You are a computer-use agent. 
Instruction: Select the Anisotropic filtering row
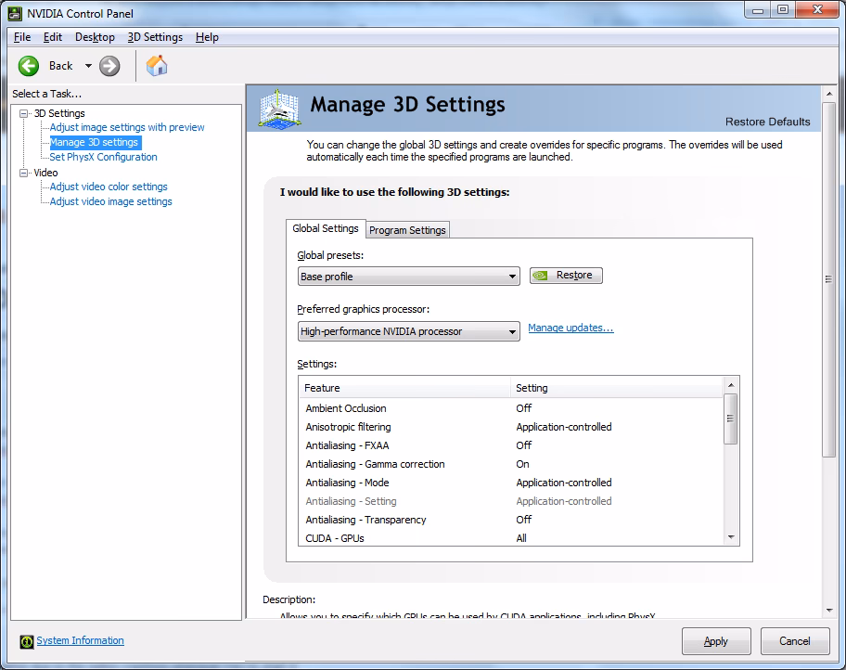(x=510, y=427)
